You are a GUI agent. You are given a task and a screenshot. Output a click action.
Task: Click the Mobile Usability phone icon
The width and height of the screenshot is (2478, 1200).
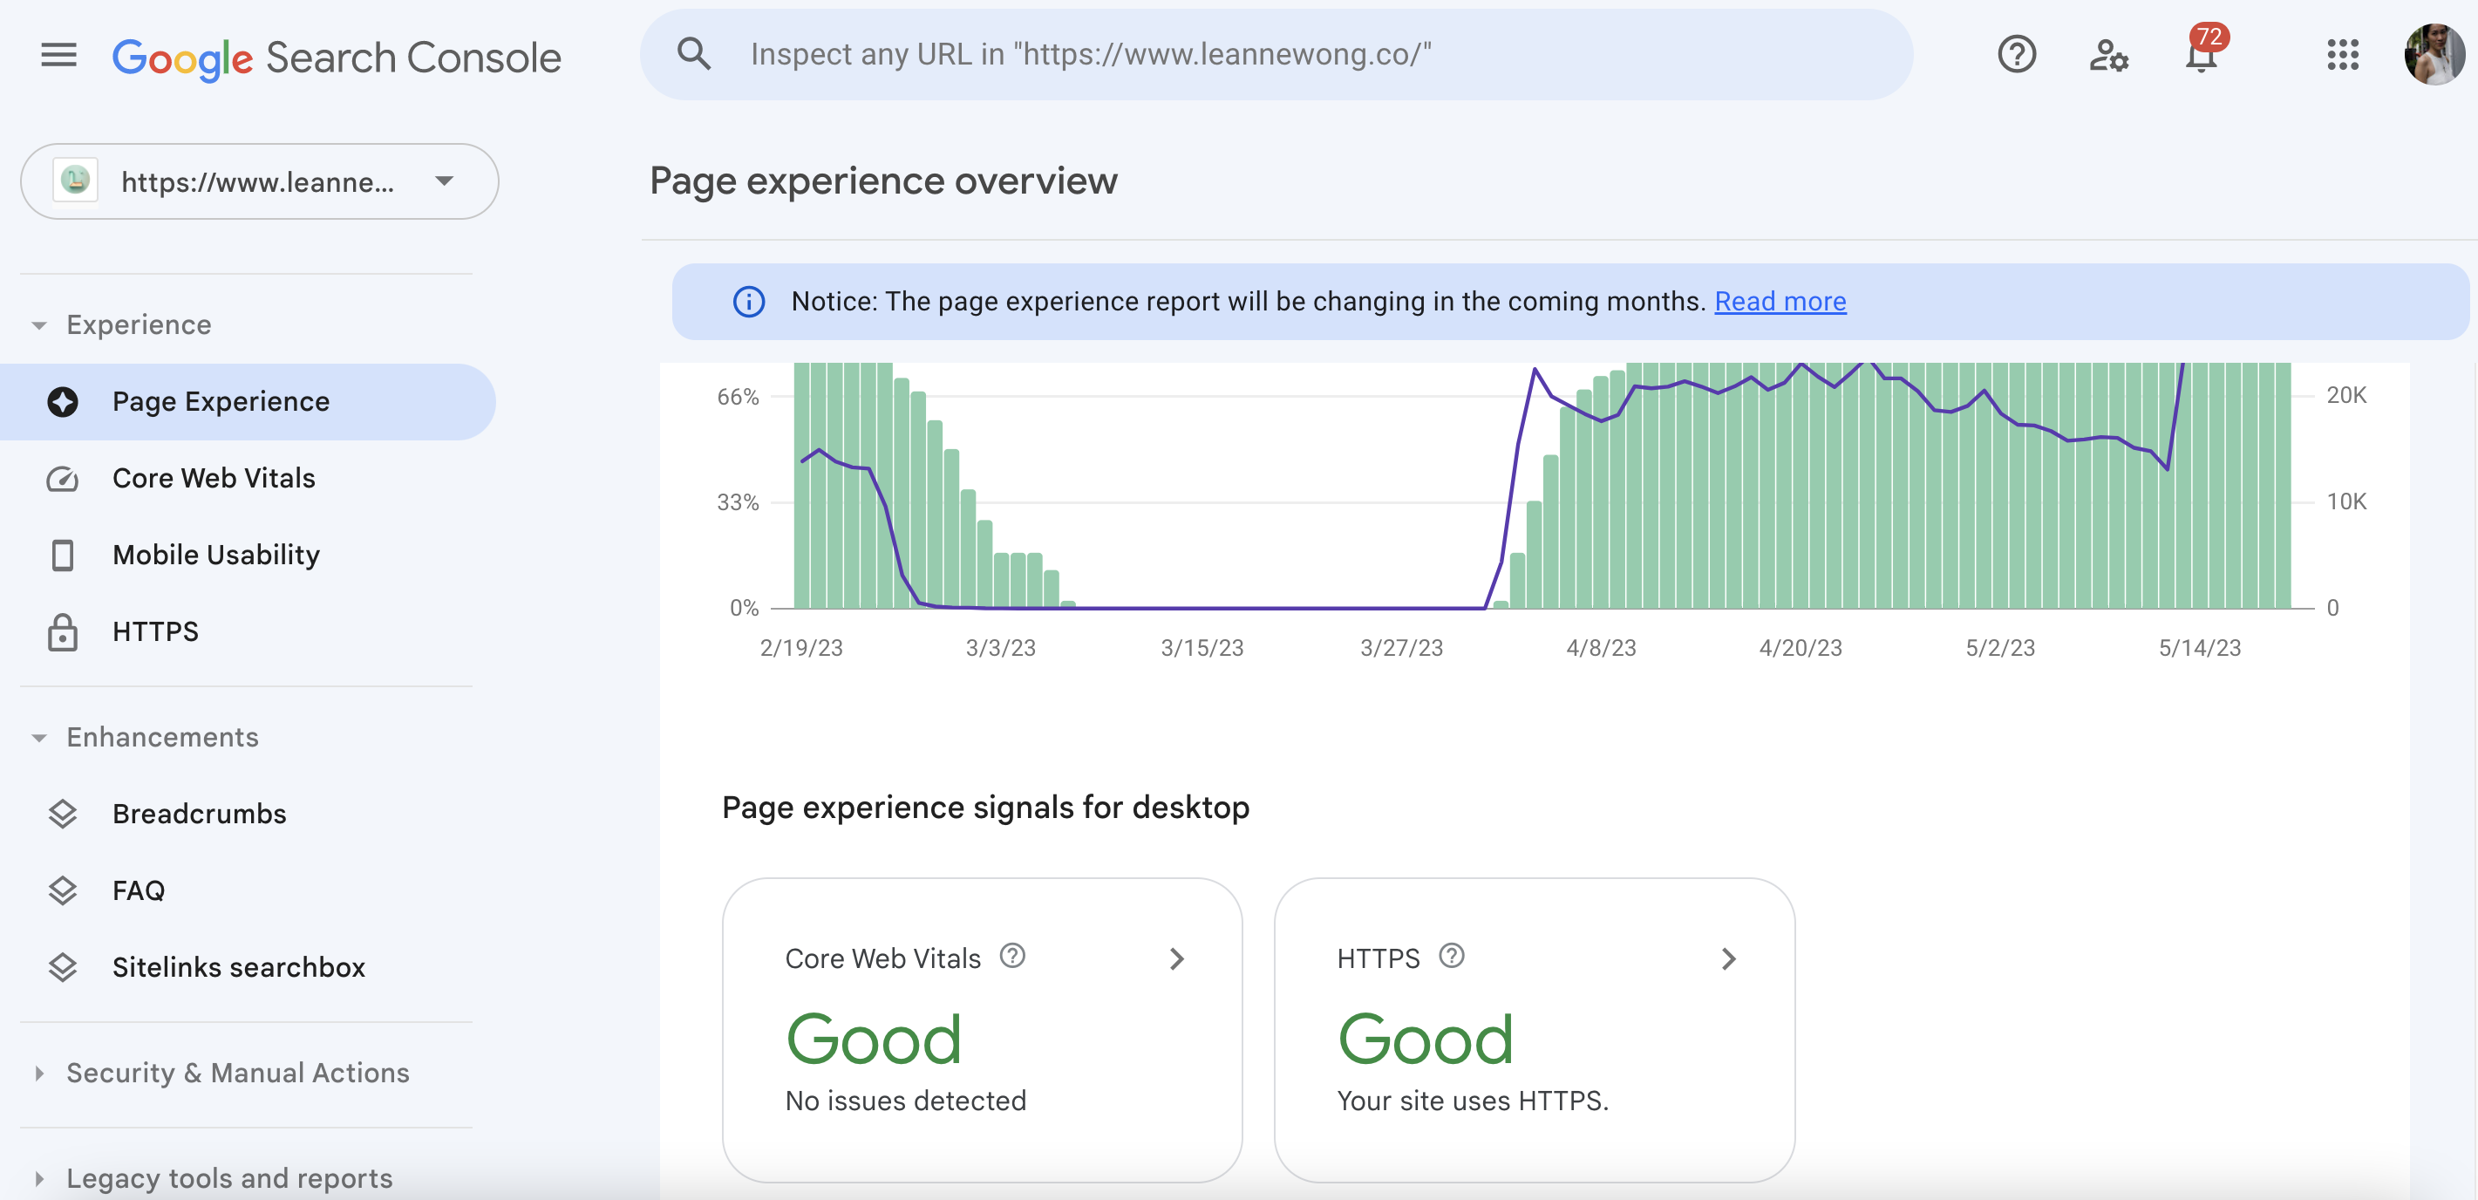coord(63,556)
